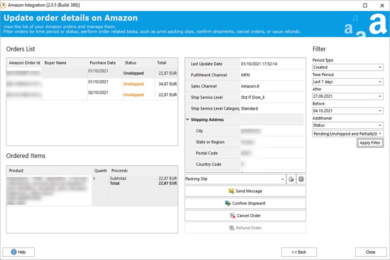Screen dimensions: 390x260
Task: Open the Time Period dropdown
Action: pyautogui.click(x=348, y=82)
